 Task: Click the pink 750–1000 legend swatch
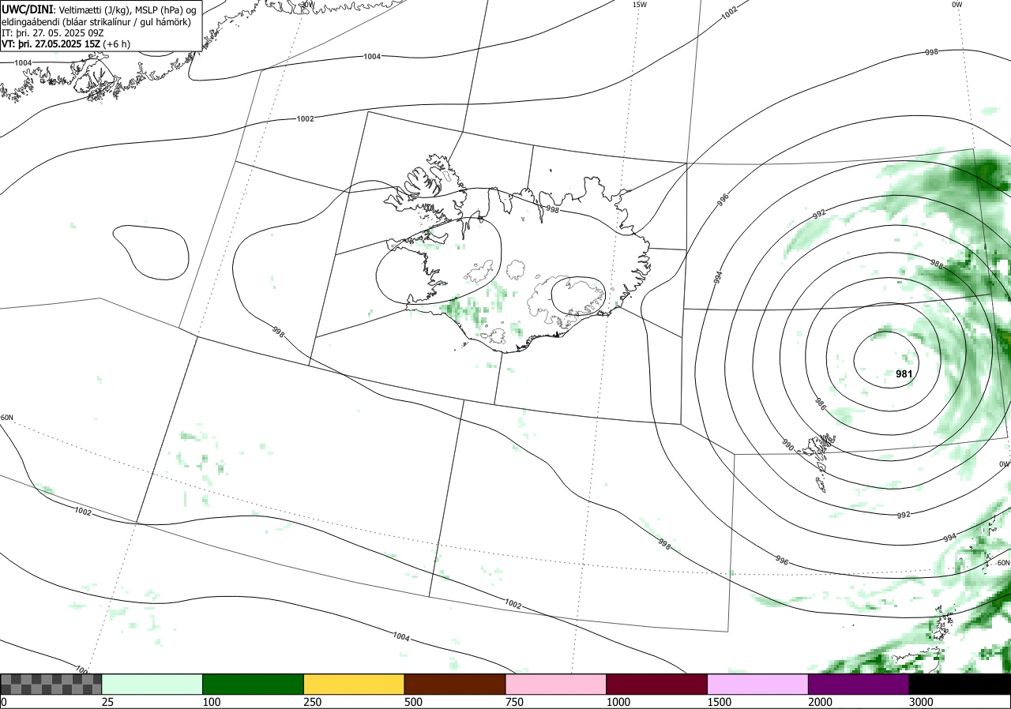[x=556, y=684]
